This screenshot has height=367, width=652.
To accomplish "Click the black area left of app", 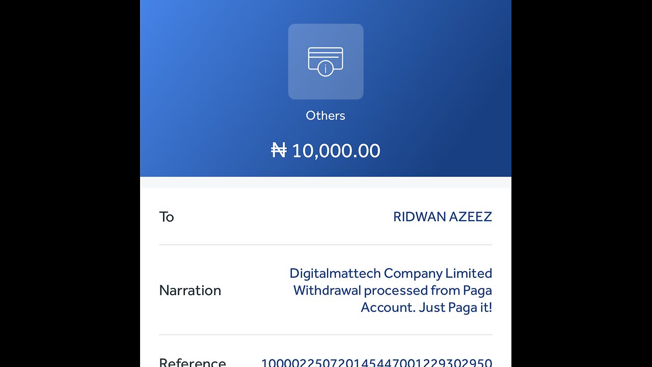I will (70, 183).
